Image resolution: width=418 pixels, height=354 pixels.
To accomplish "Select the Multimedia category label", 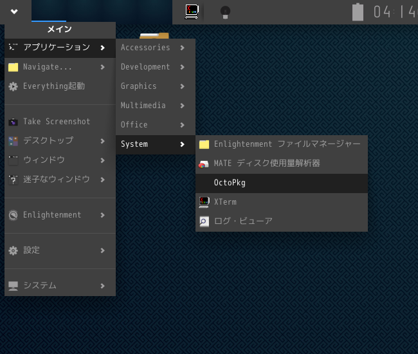I will [x=143, y=106].
